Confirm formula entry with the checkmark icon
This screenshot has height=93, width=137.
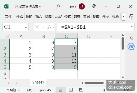pos(43,27)
